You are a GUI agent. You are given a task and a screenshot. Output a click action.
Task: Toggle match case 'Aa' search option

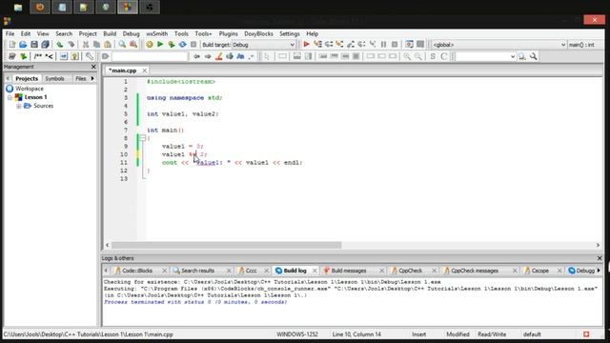tap(240, 57)
